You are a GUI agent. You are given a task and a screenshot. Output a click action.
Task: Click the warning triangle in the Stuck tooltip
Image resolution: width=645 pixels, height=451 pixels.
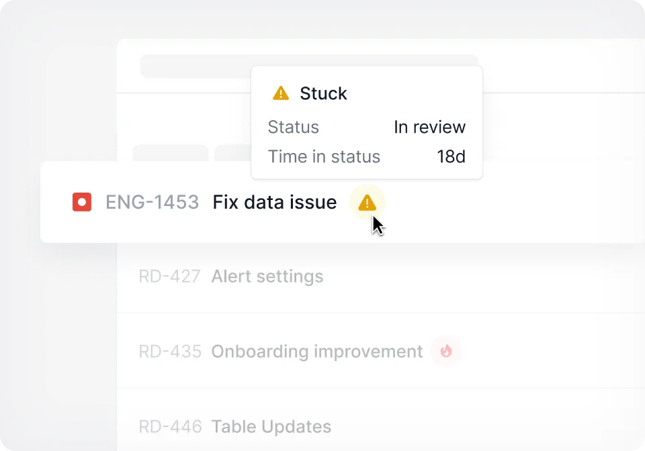coord(281,93)
